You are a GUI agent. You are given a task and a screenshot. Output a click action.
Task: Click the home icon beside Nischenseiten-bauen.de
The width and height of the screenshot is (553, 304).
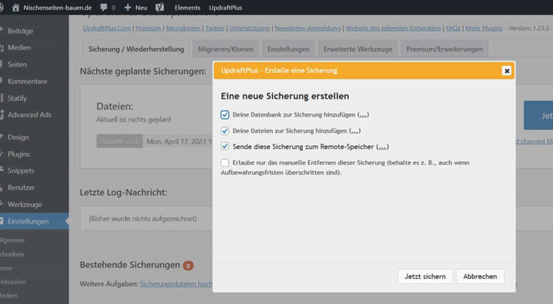15,8
